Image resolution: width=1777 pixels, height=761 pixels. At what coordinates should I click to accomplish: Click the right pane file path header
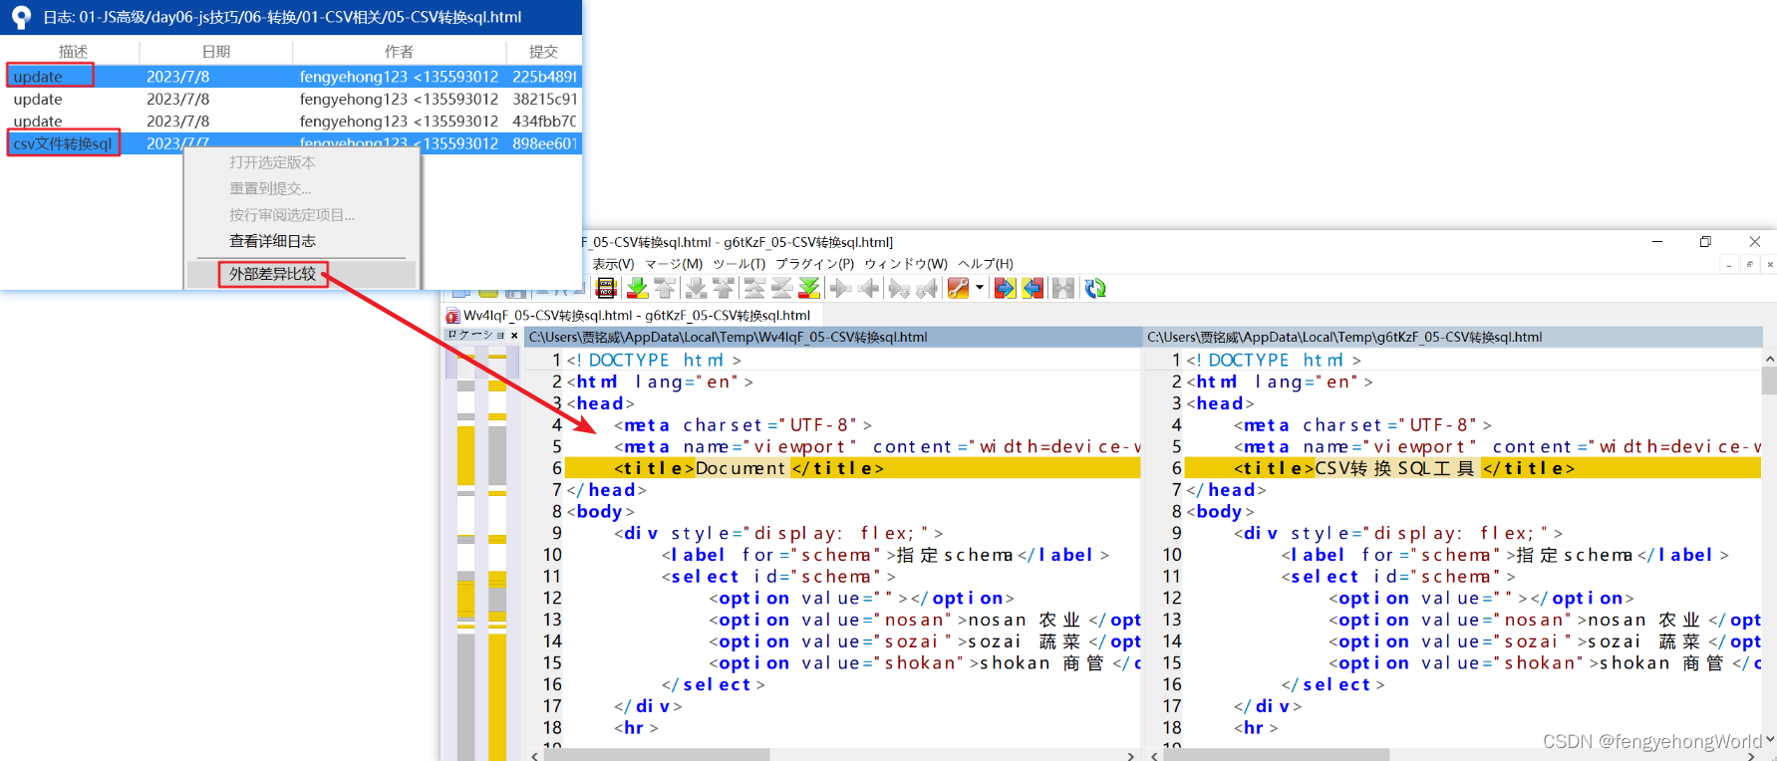coord(1452,337)
